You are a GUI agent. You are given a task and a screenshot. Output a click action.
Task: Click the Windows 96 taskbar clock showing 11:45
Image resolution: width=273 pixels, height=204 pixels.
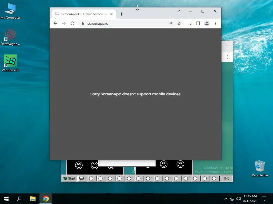226,178
